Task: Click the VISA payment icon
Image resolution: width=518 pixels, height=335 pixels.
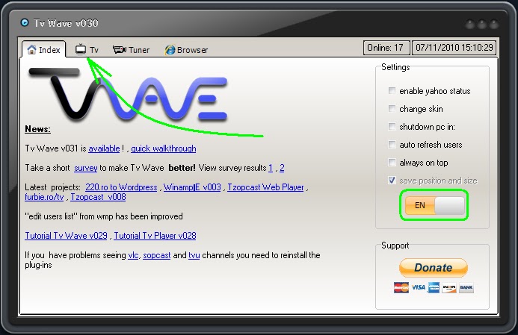Action: click(419, 287)
